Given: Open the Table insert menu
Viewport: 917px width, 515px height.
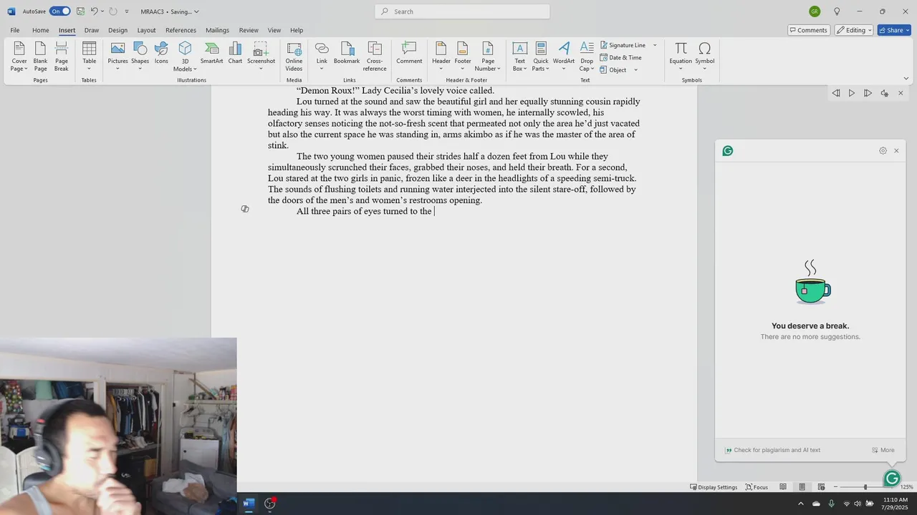Looking at the screenshot, I should tap(89, 57).
